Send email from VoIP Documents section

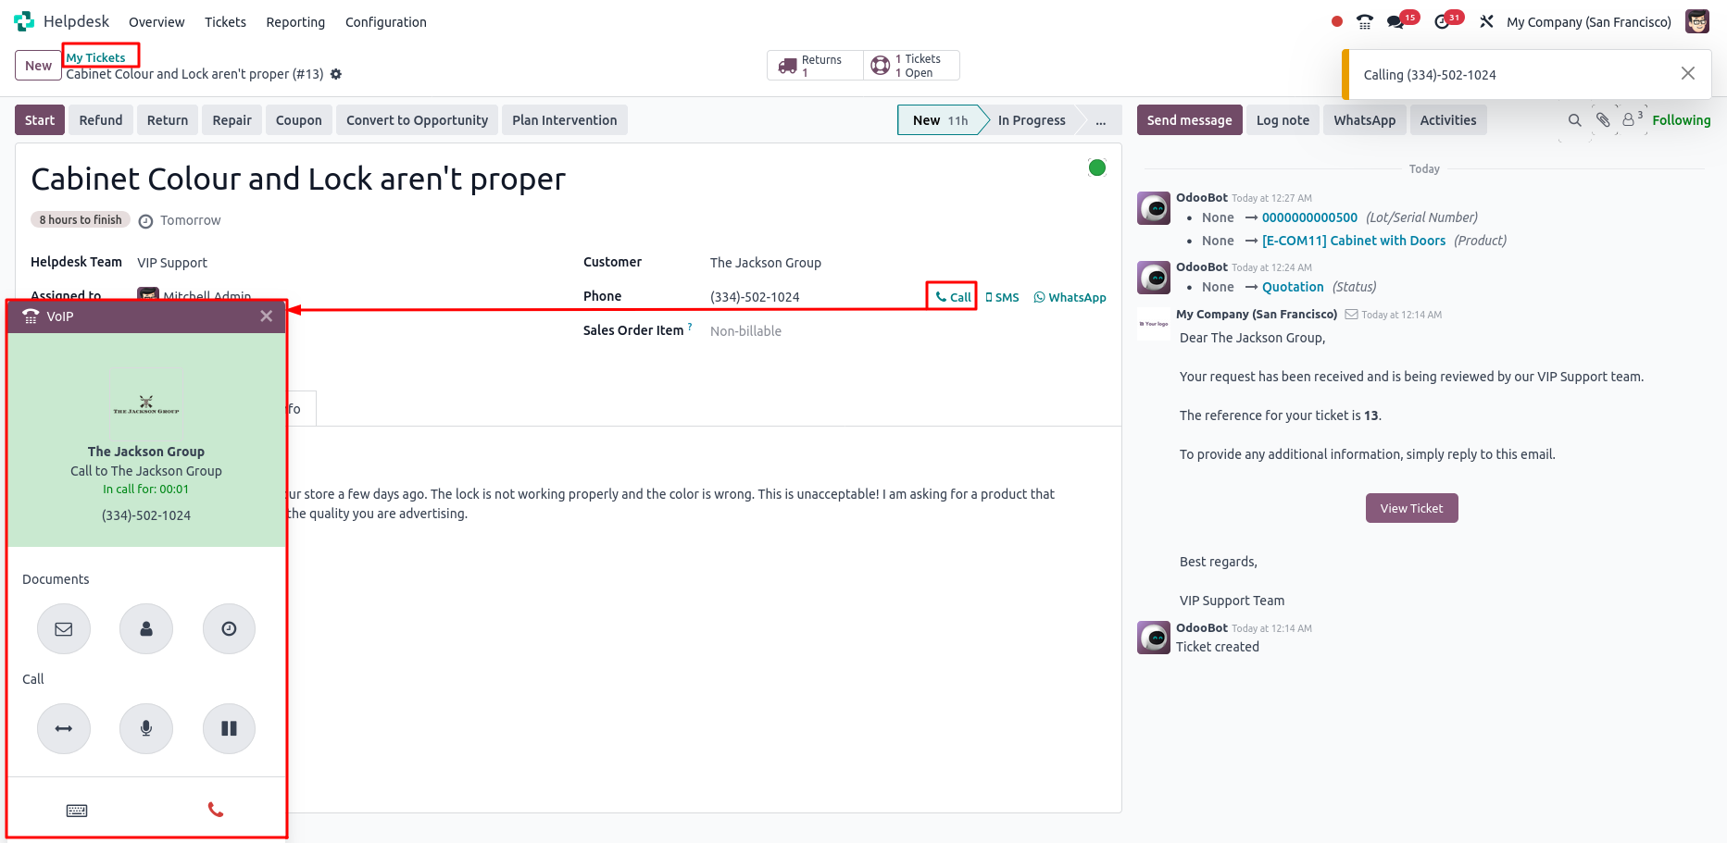(64, 629)
